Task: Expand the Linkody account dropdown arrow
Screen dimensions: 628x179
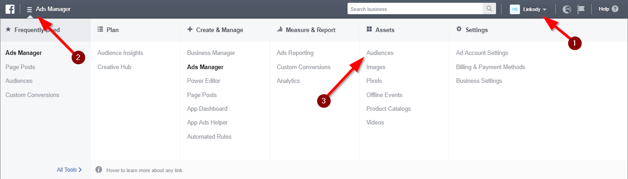Action: 545,10
